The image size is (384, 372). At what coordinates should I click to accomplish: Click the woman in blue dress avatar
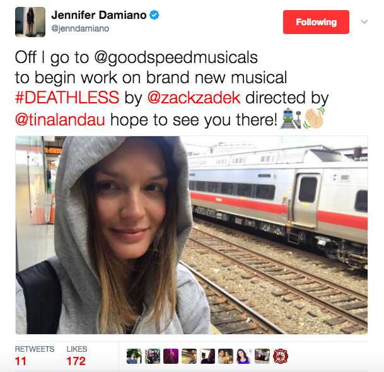244,356
